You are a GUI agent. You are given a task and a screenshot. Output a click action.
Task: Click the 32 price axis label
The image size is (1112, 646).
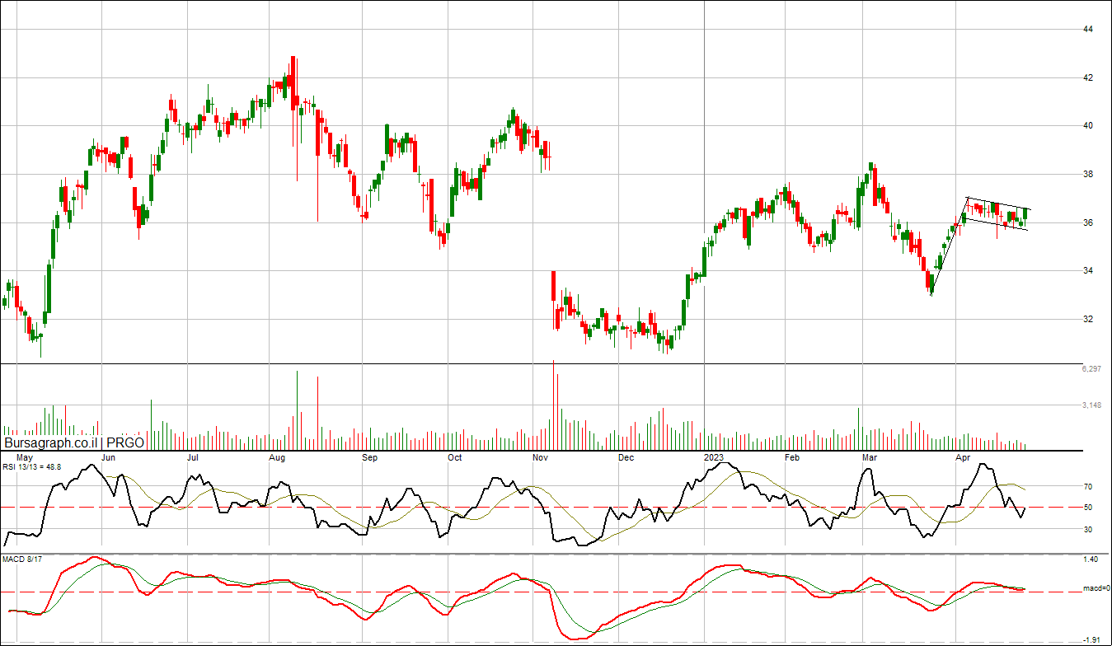pos(1088,320)
